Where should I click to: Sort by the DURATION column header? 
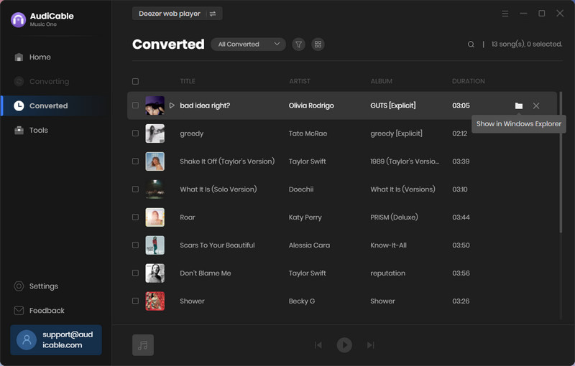(x=469, y=81)
